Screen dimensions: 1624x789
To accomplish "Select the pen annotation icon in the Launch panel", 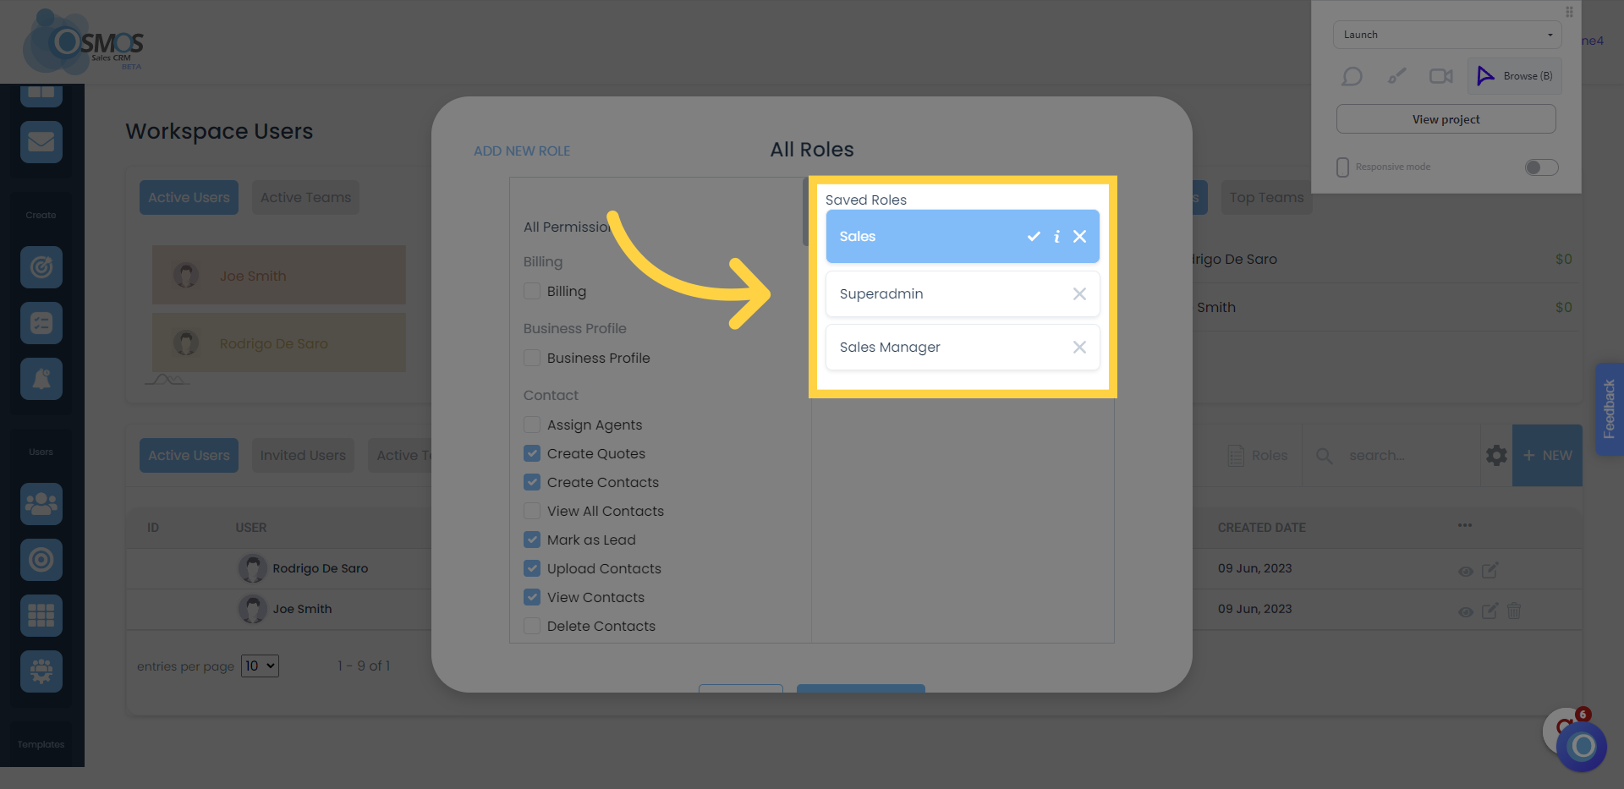I will coord(1396,77).
